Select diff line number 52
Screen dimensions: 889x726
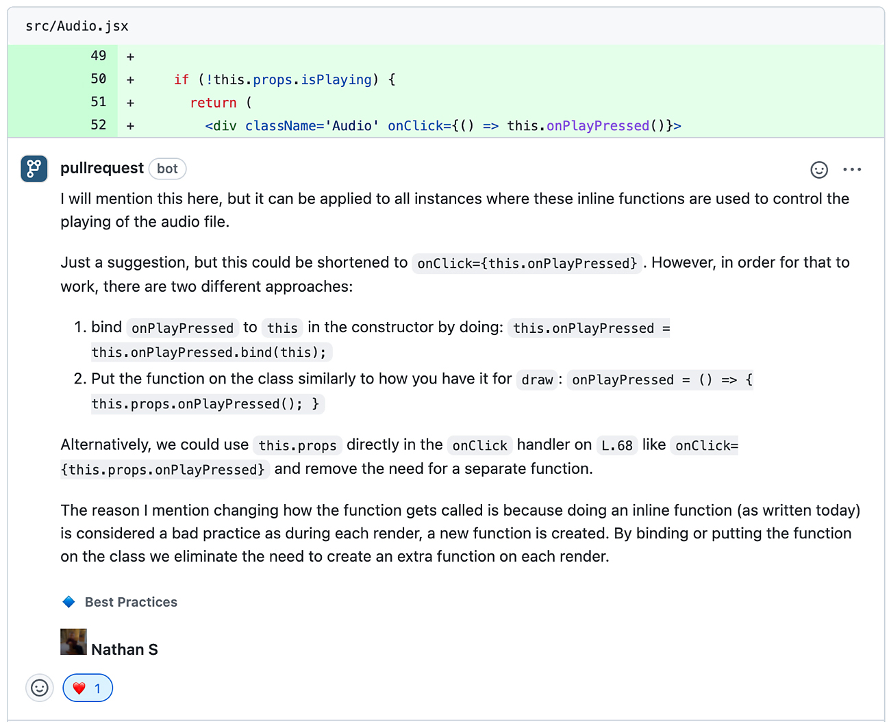[99, 125]
